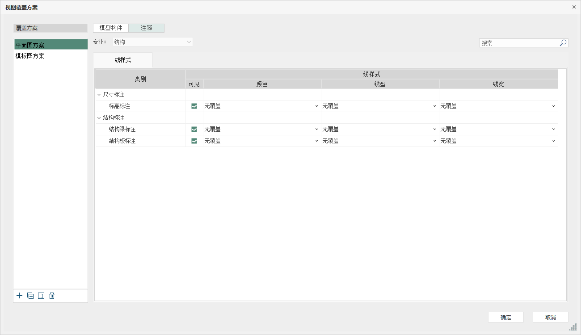Click the search magnifier icon
Viewport: 581px width, 335px height.
pyautogui.click(x=563, y=43)
